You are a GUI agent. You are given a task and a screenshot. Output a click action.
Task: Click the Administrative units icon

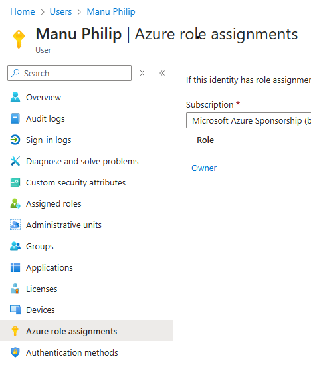(15, 225)
